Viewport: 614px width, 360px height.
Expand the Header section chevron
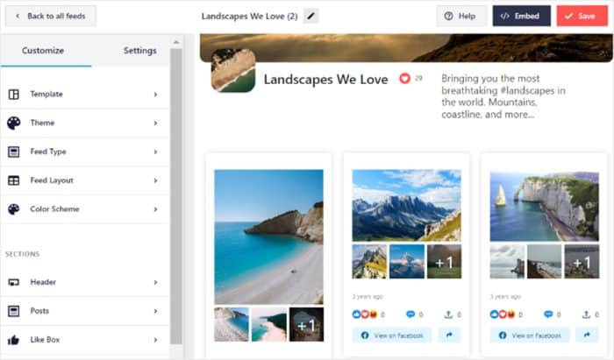coord(155,282)
